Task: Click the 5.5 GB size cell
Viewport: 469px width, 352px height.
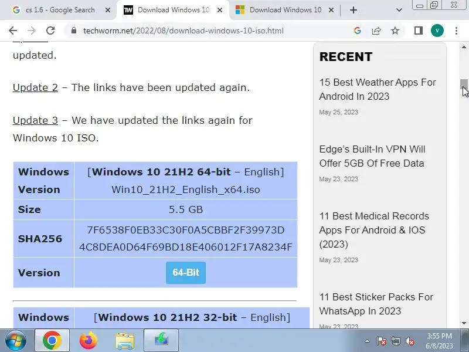Action: (186, 209)
